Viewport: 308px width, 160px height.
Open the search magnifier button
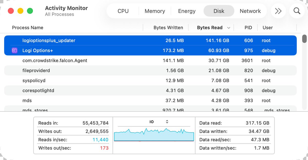tap(297, 11)
